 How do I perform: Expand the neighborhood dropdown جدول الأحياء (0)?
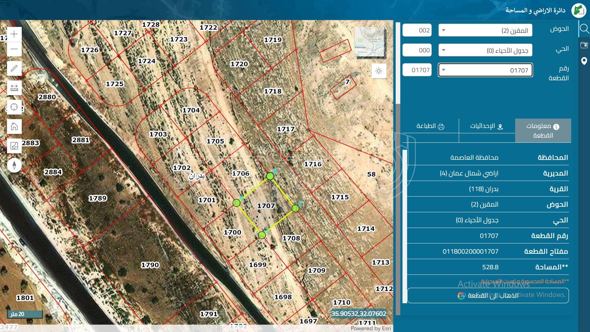pos(485,50)
